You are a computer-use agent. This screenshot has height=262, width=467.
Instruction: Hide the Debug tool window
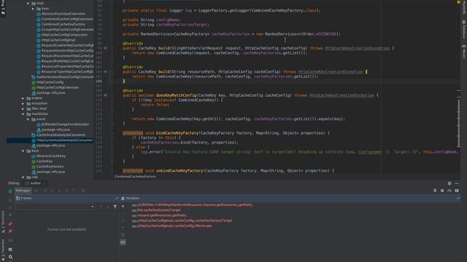(x=457, y=183)
